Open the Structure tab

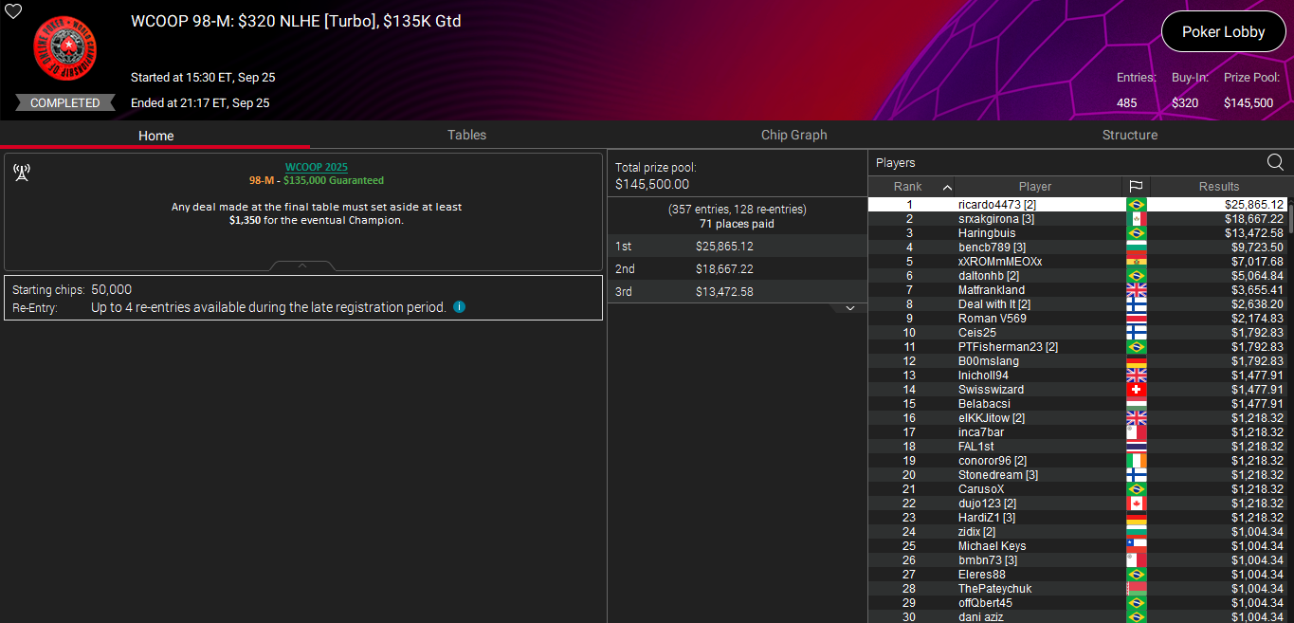tap(1130, 135)
